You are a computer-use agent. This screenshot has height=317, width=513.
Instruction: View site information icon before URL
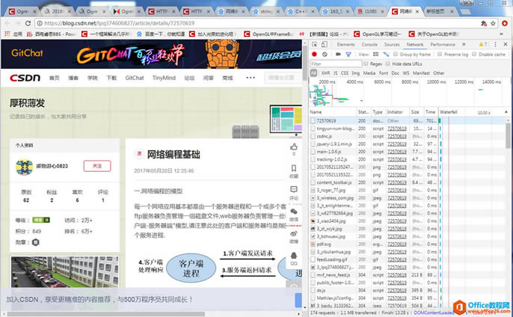click(39, 23)
